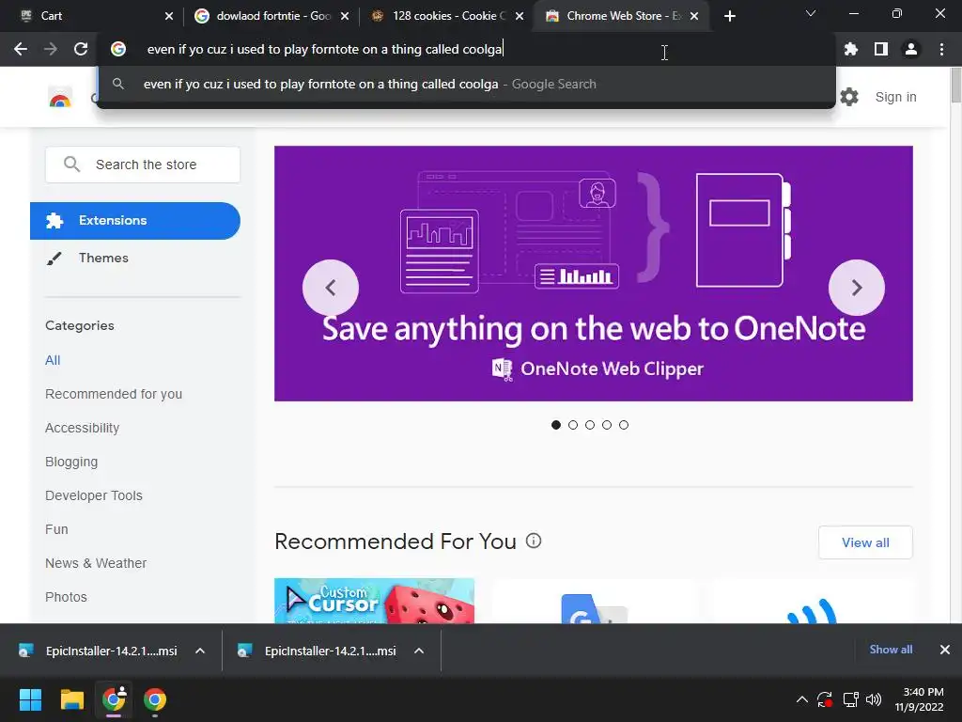Select the fifth carousel dot indicator
The width and height of the screenshot is (962, 722).
pos(624,425)
